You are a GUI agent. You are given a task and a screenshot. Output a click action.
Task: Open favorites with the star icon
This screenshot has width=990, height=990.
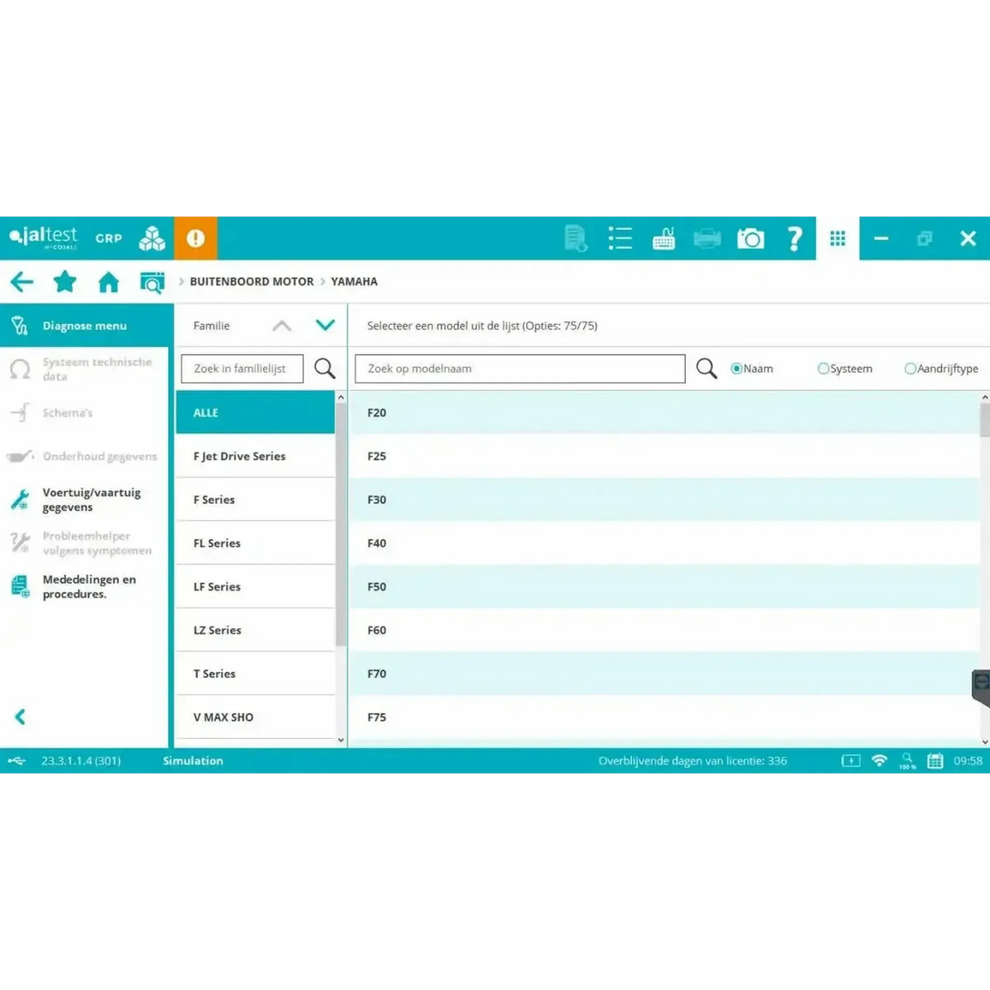pos(65,281)
